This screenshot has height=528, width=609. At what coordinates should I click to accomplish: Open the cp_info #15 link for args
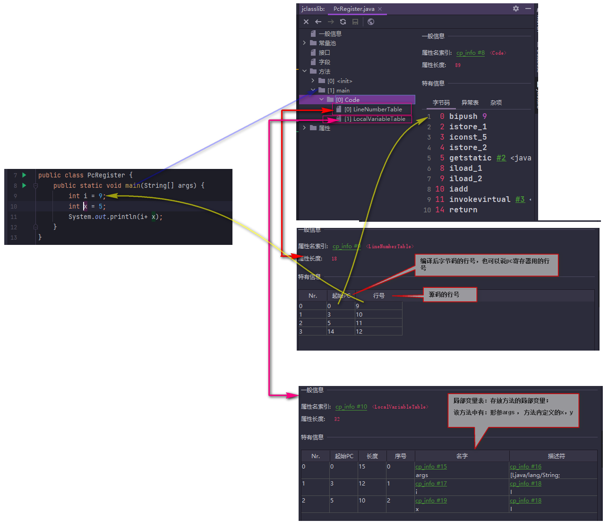[x=431, y=467]
